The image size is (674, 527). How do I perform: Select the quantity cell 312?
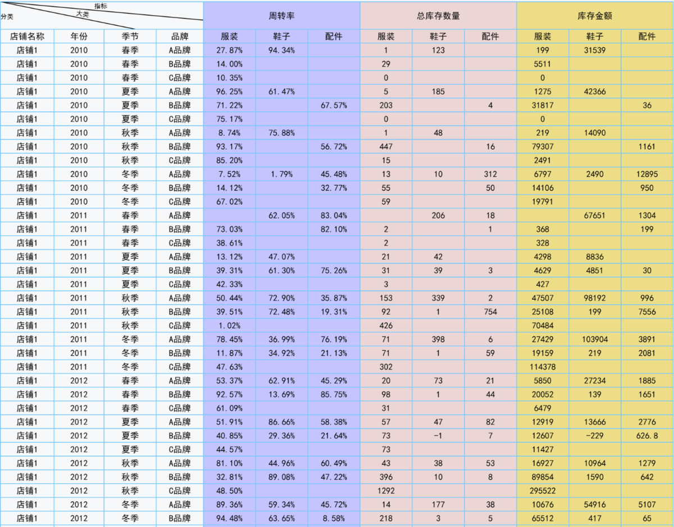click(490, 174)
